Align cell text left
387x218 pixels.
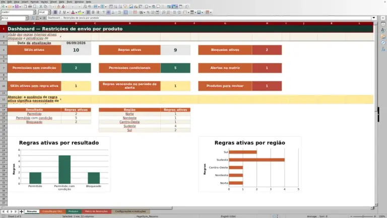pos(88,12)
